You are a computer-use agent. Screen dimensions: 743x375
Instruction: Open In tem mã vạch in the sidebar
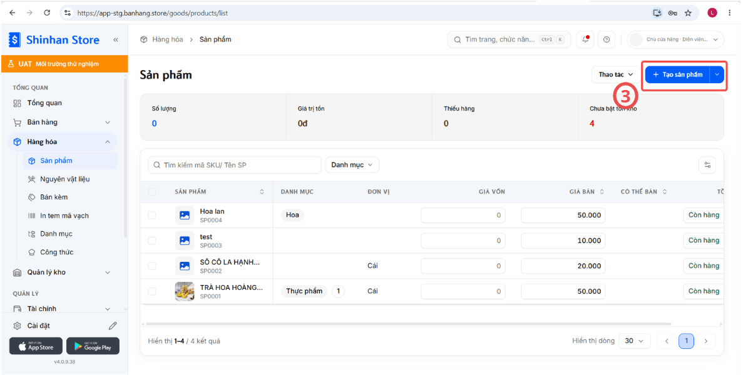[x=70, y=216]
